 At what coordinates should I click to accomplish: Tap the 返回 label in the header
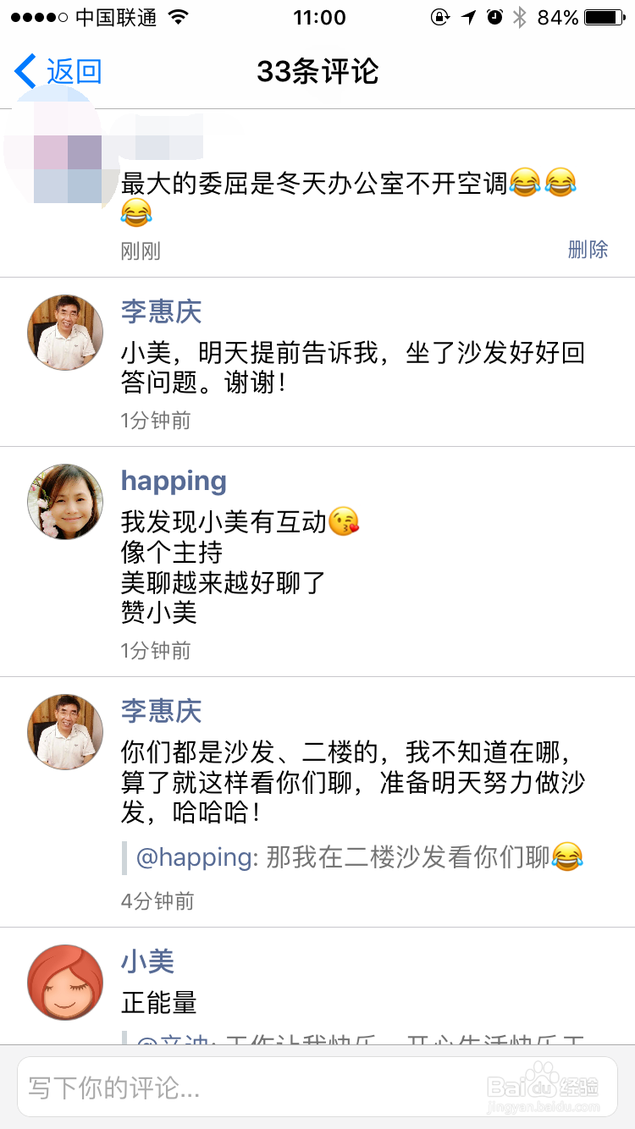(x=75, y=72)
